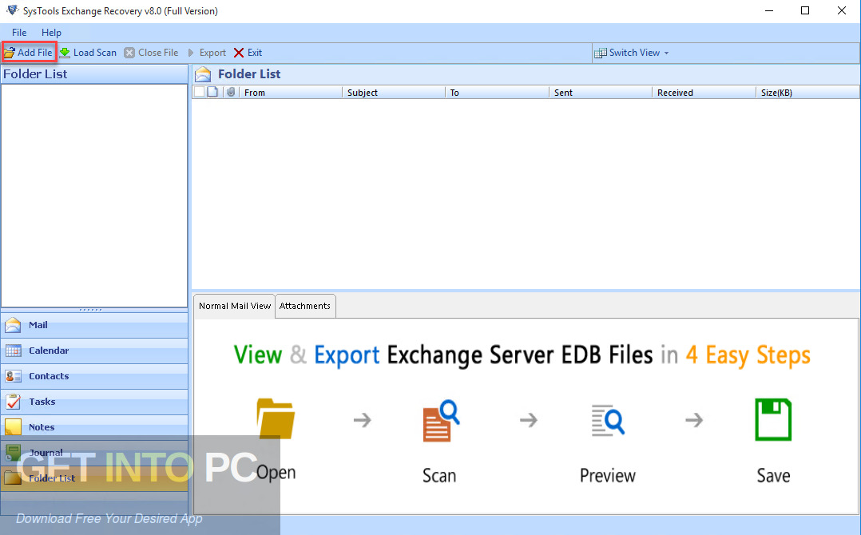Sort by the Sent column header
Screen dimensions: 861x535
pos(601,93)
